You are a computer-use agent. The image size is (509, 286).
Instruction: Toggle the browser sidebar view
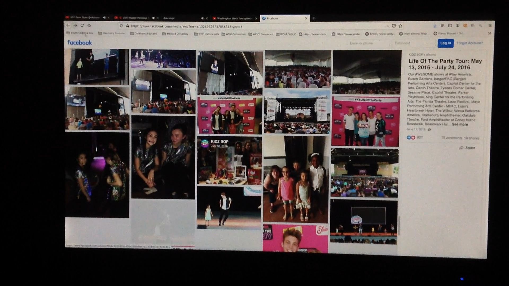point(450,26)
